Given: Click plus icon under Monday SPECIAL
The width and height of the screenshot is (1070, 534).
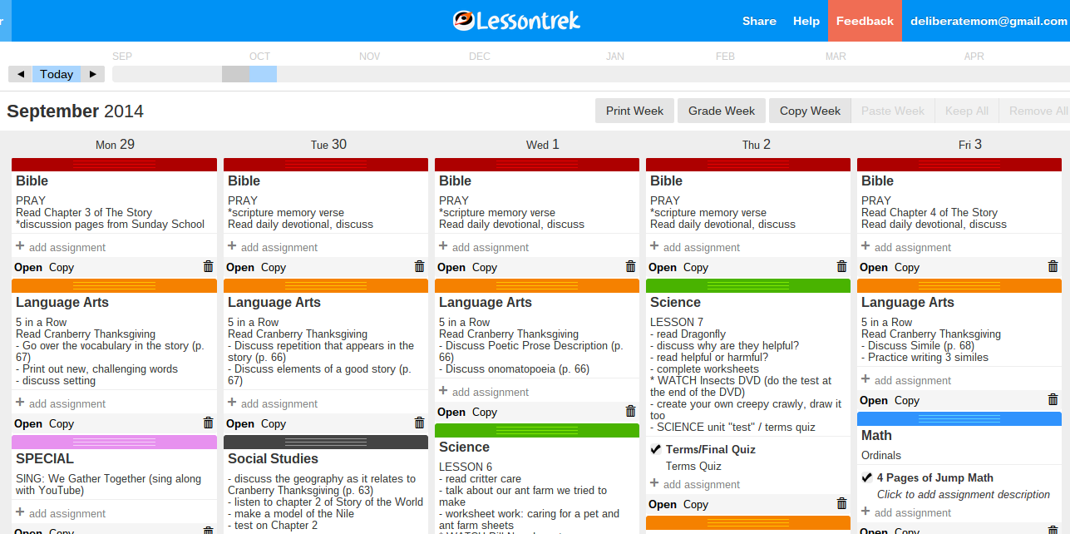Looking at the screenshot, I should (x=20, y=512).
